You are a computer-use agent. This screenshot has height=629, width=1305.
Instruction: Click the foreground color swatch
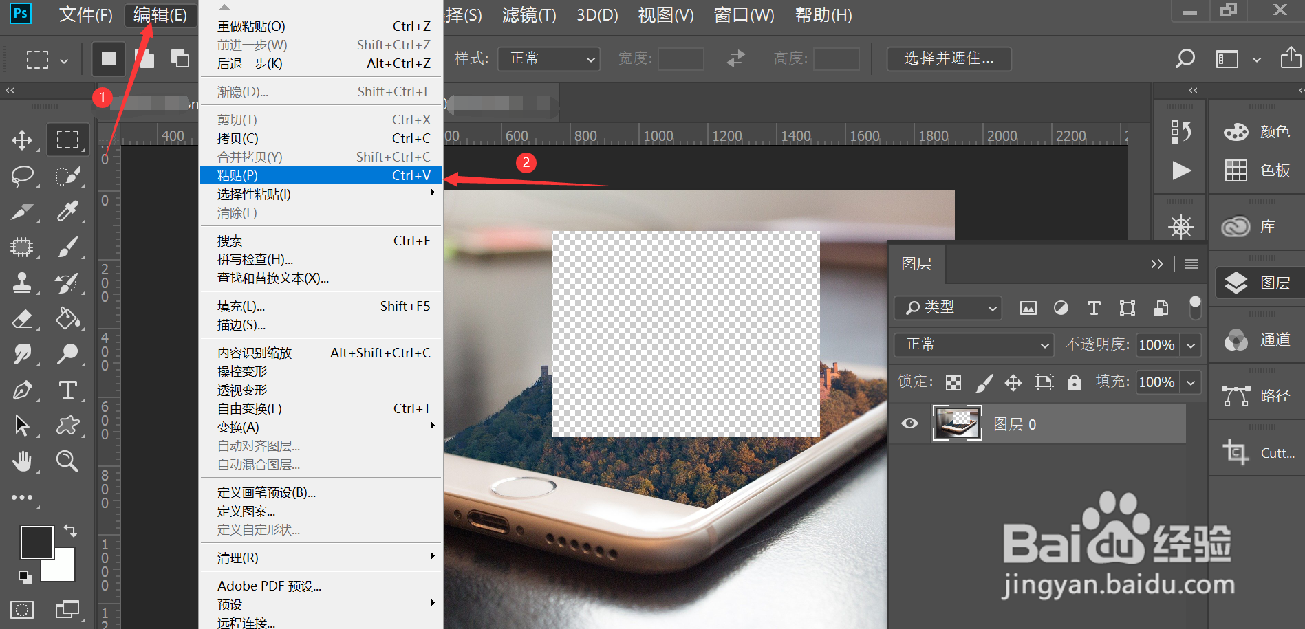36,542
